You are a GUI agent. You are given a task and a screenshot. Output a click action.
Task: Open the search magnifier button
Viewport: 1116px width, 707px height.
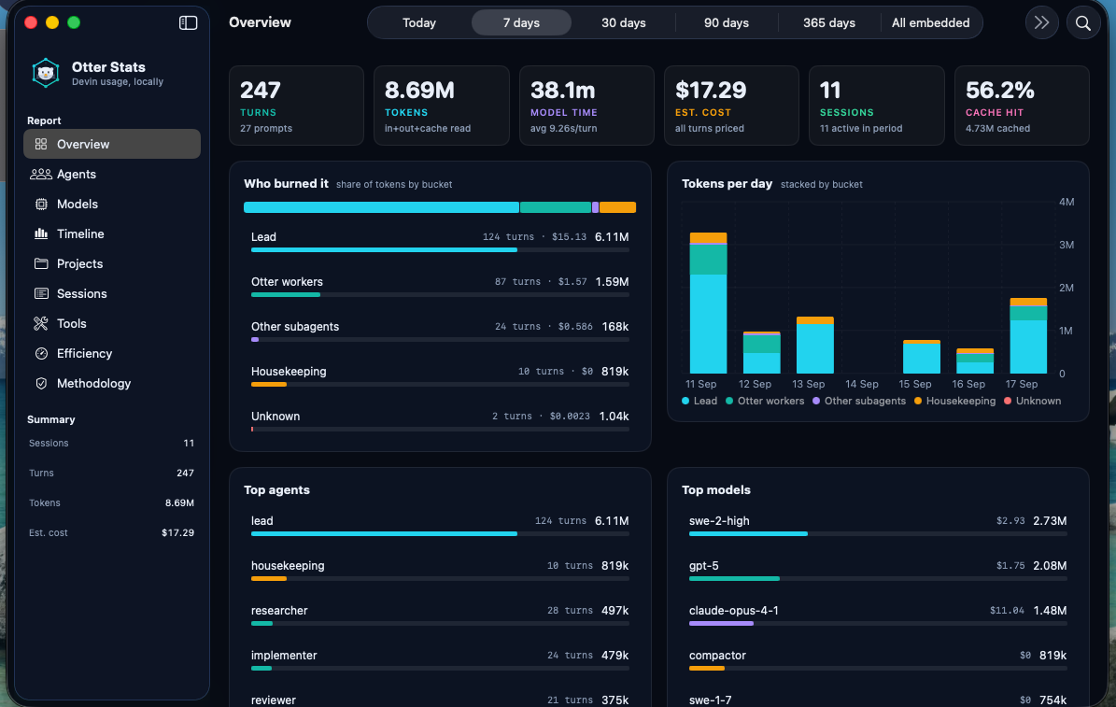pos(1083,22)
